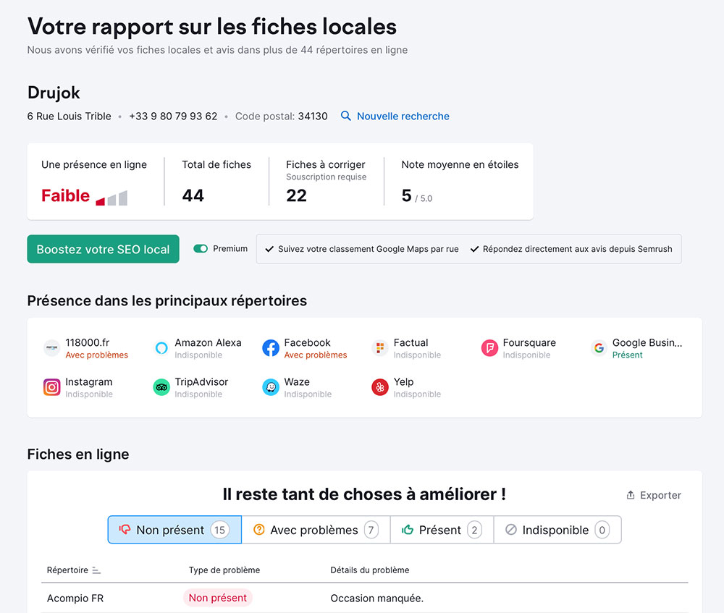Switch to the Indisponible tab
This screenshot has width=724, height=613.
tap(557, 530)
